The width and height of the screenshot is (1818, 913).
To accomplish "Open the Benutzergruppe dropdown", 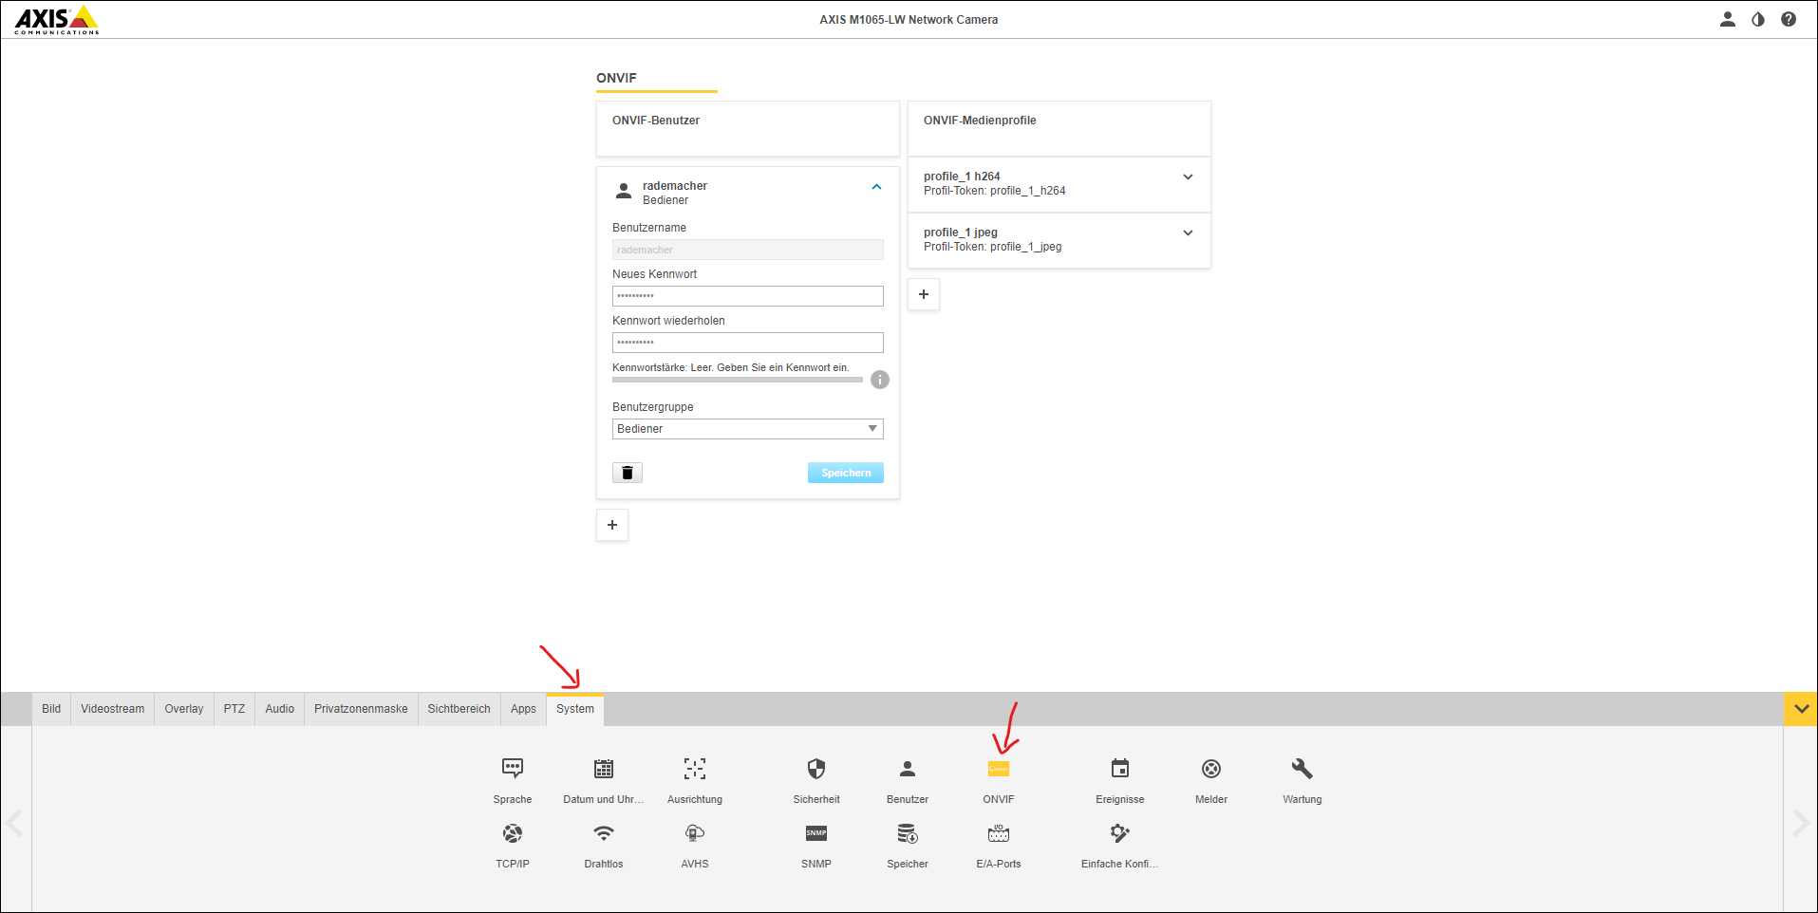I will point(748,429).
